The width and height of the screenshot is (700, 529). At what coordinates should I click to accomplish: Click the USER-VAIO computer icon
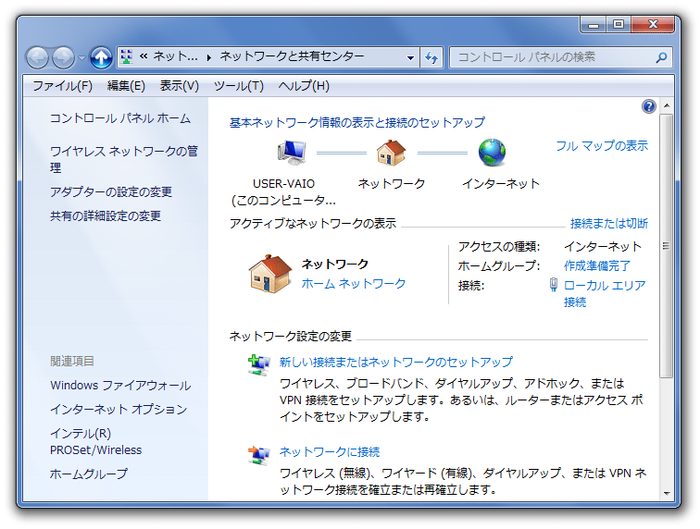click(292, 152)
